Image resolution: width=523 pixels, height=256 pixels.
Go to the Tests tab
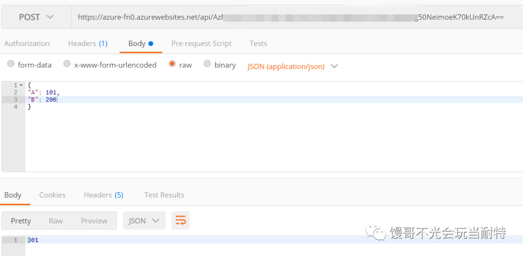coord(259,43)
